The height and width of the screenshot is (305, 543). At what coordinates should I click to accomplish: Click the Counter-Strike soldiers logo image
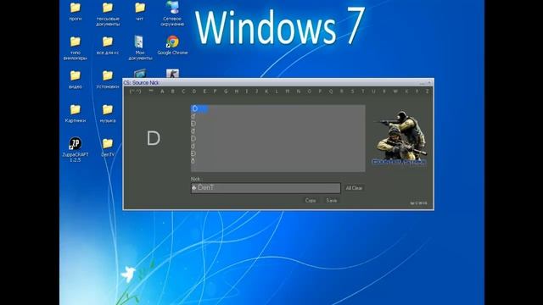pyautogui.click(x=399, y=138)
